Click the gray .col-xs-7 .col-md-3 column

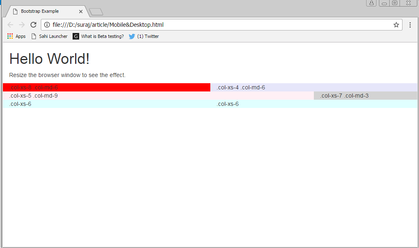pyautogui.click(x=365, y=96)
